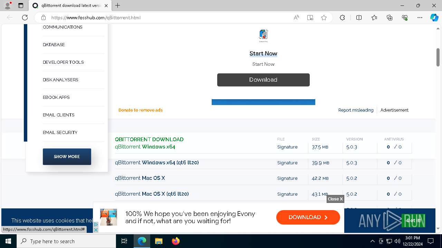Open Task View on taskbar
The height and width of the screenshot is (248, 442).
[124, 241]
